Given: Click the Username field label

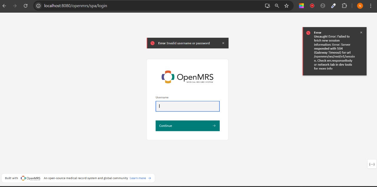Looking at the screenshot, I should [162, 97].
